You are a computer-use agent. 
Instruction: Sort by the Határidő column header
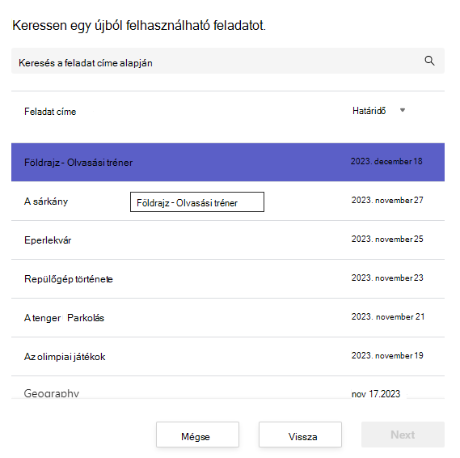click(369, 111)
